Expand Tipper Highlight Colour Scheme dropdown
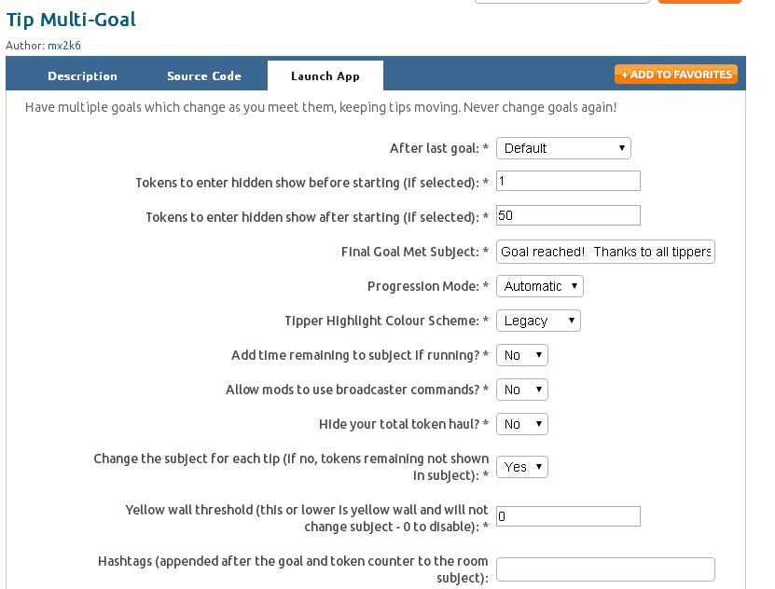775x589 pixels. pyautogui.click(x=538, y=321)
